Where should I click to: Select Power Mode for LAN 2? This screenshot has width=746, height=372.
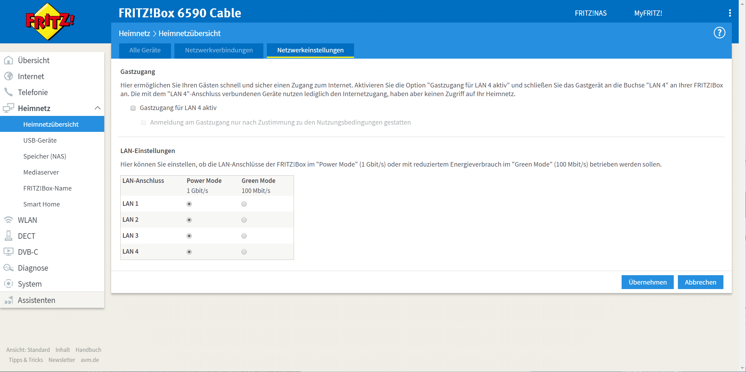189,220
